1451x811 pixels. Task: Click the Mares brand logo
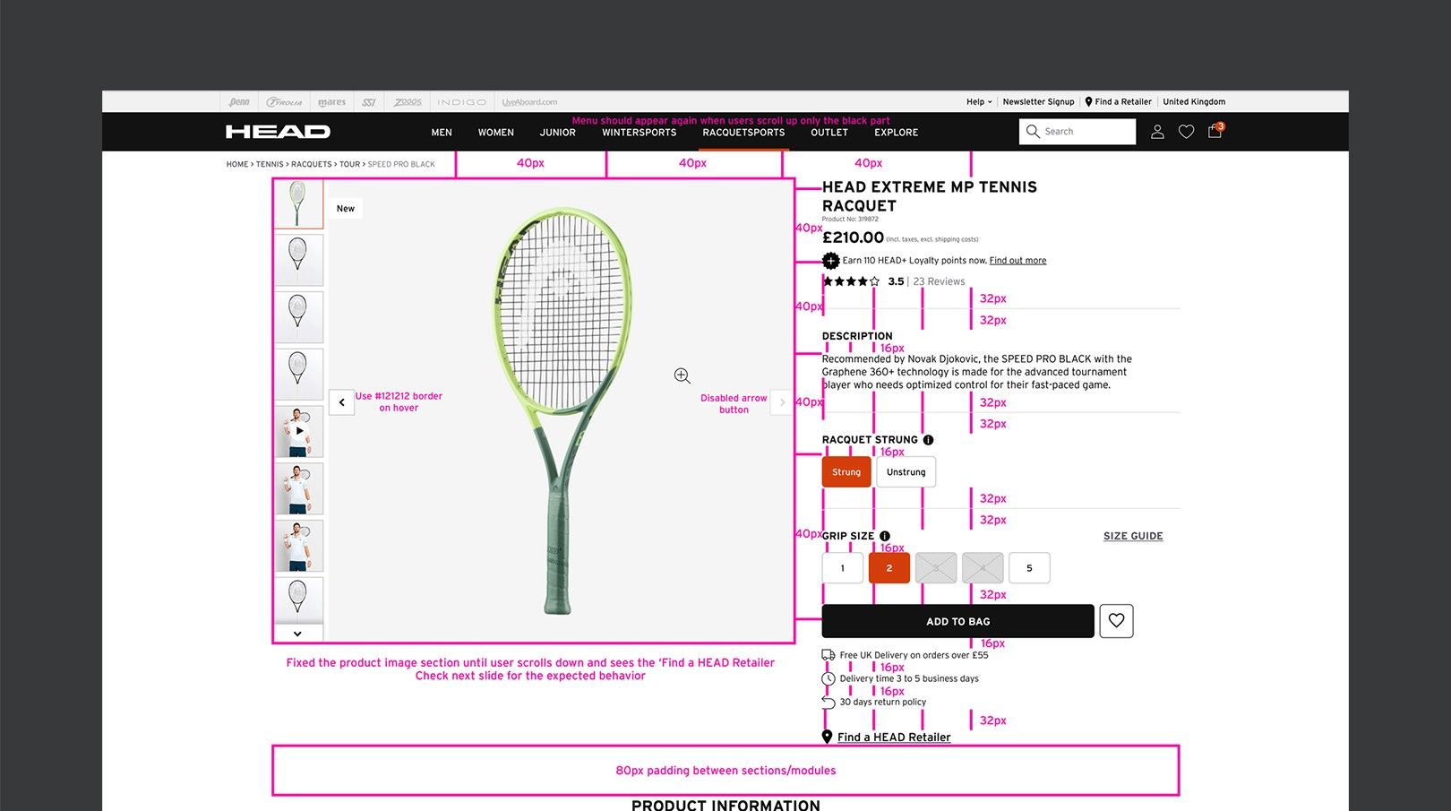331,102
